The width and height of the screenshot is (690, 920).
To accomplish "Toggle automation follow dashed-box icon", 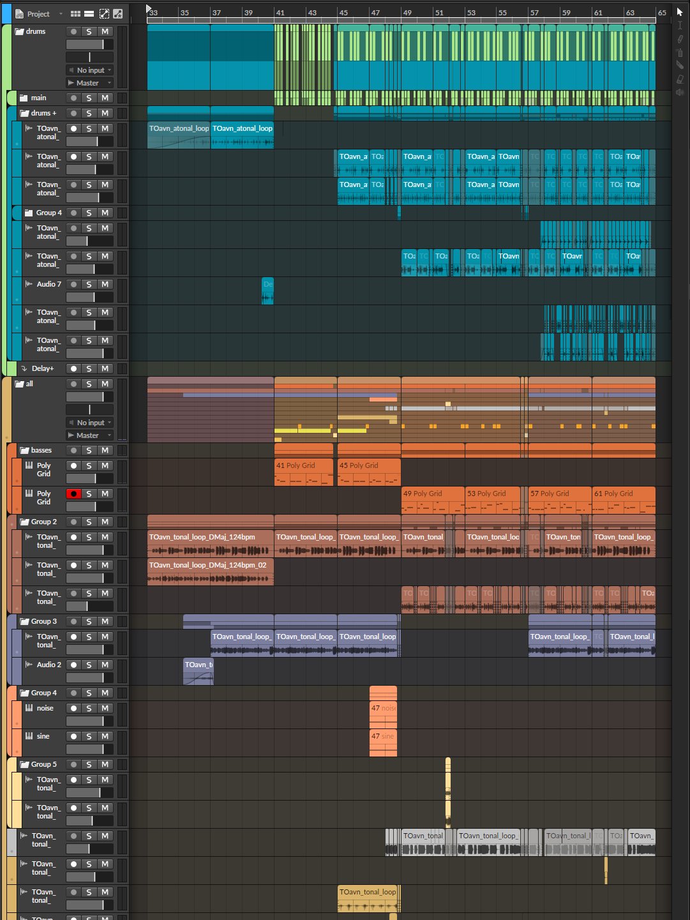I will 103,13.
